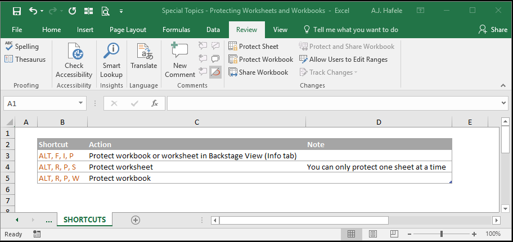Open the Page Layout tab
The width and height of the screenshot is (513, 242).
tap(128, 30)
